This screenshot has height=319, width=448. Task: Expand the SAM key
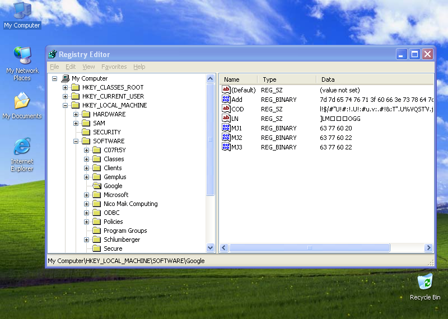76,123
